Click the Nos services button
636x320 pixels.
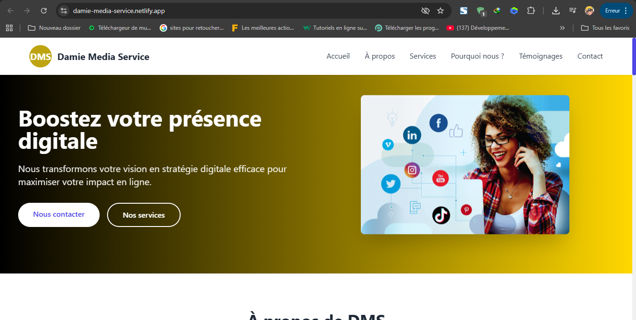(144, 215)
